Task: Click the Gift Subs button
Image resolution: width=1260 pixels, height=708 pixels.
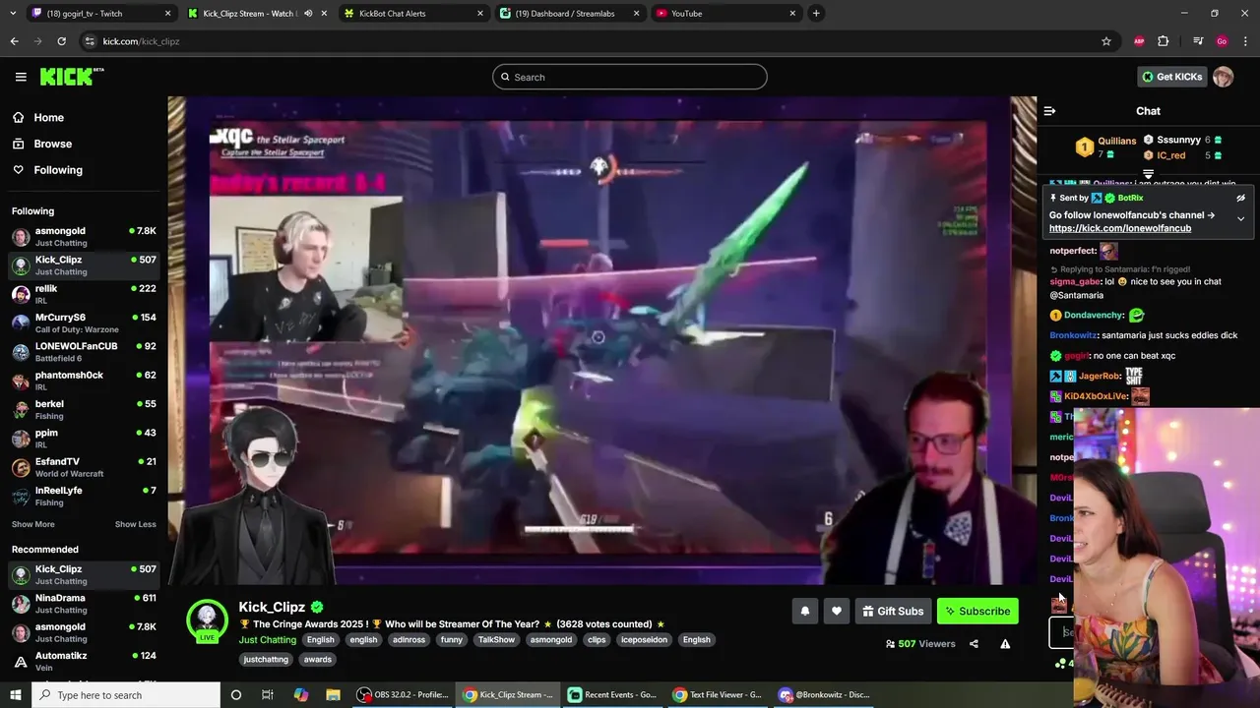Action: pos(893,611)
